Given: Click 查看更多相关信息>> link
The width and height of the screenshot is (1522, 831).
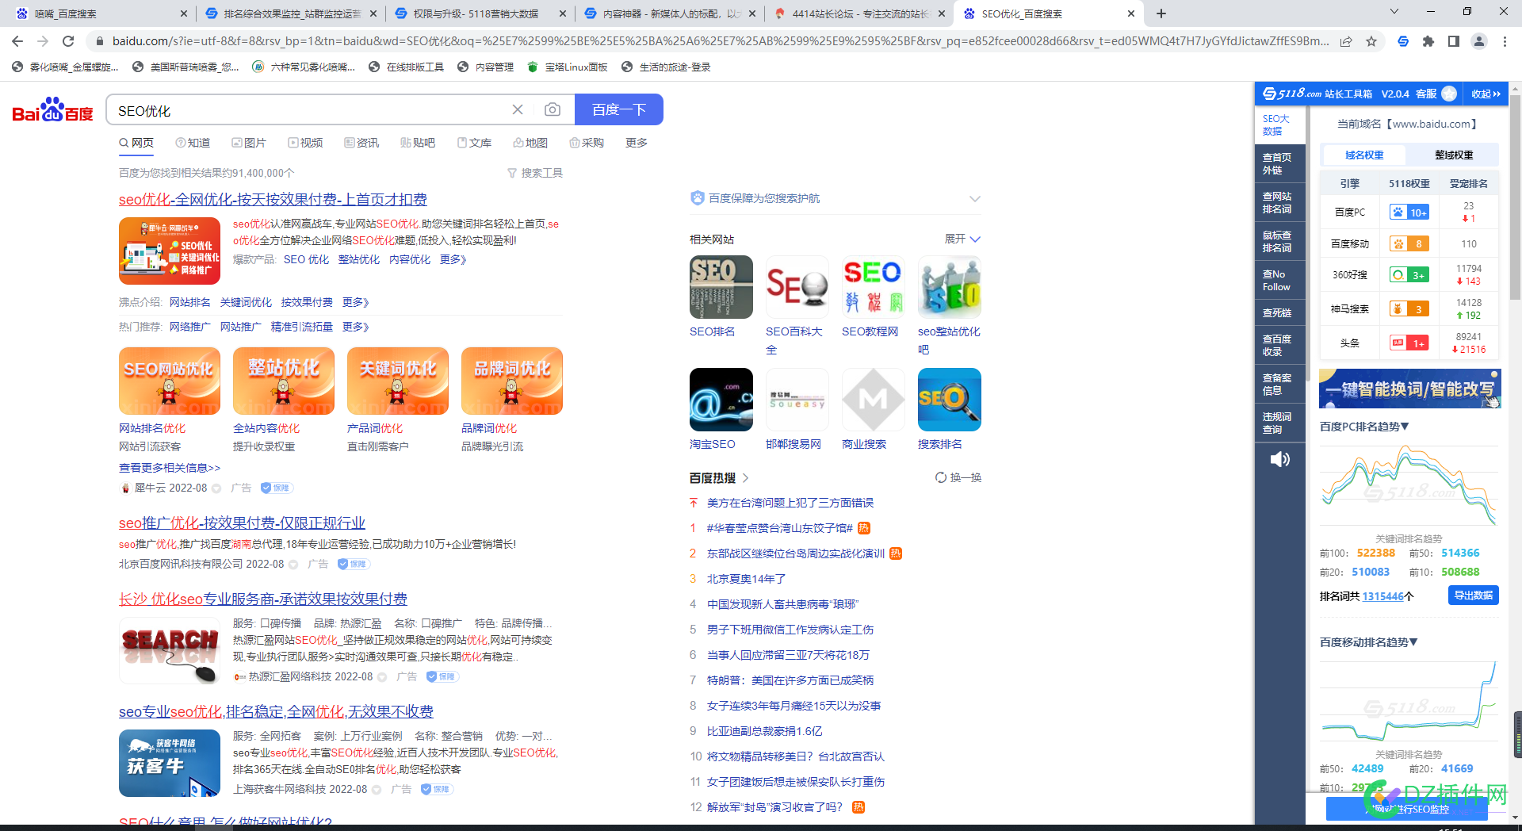Looking at the screenshot, I should pos(170,468).
